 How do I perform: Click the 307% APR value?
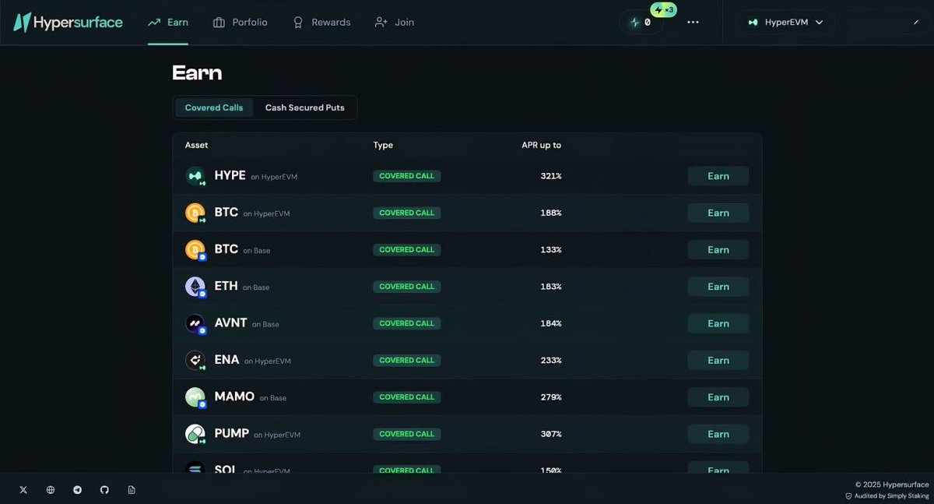tap(551, 434)
